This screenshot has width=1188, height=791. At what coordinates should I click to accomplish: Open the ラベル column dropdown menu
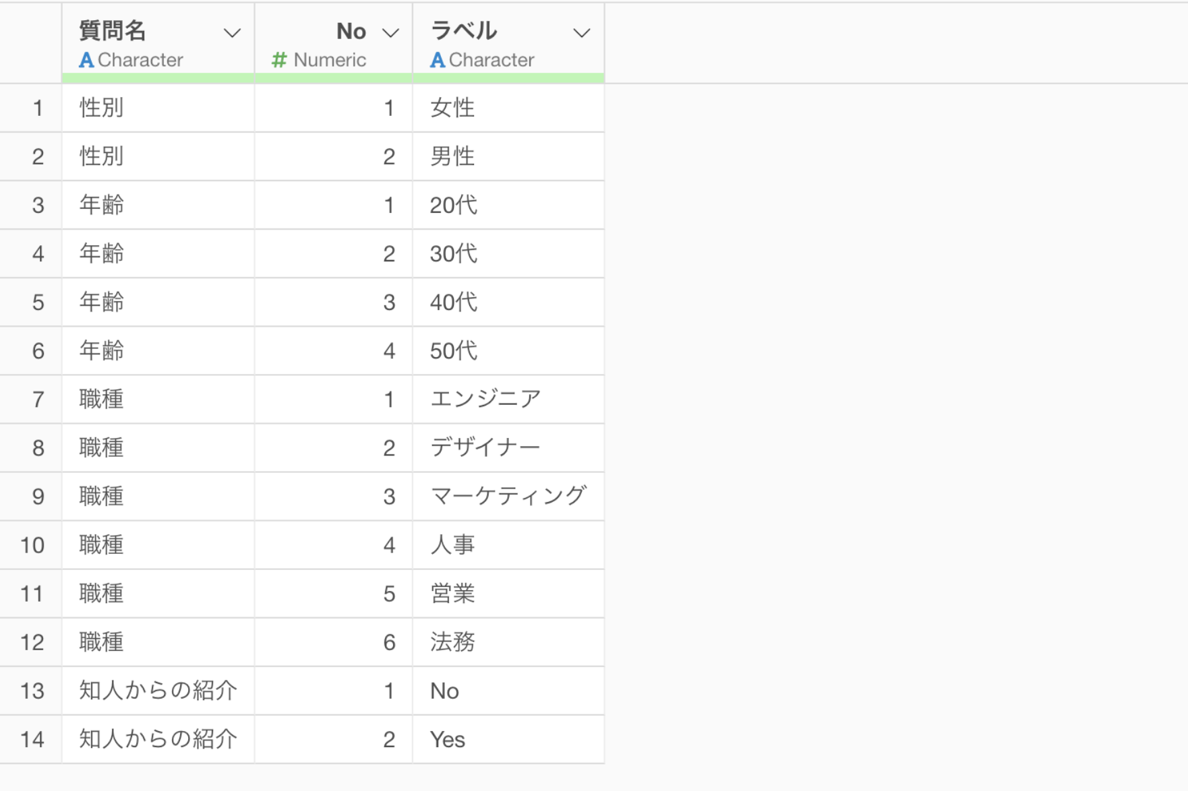(x=581, y=33)
